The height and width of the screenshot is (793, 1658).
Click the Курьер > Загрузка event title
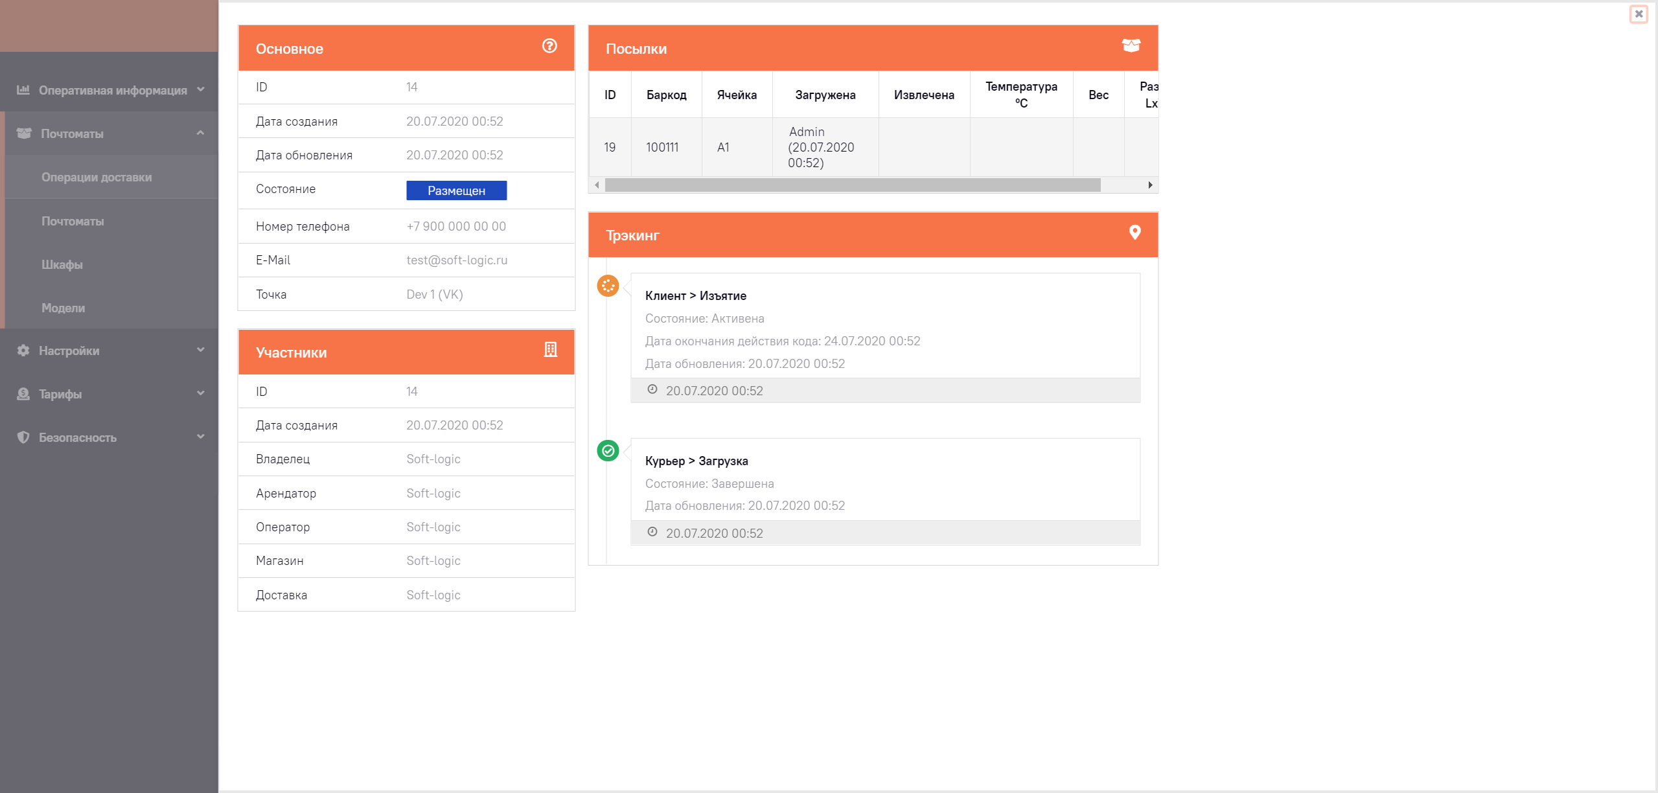pyautogui.click(x=697, y=461)
